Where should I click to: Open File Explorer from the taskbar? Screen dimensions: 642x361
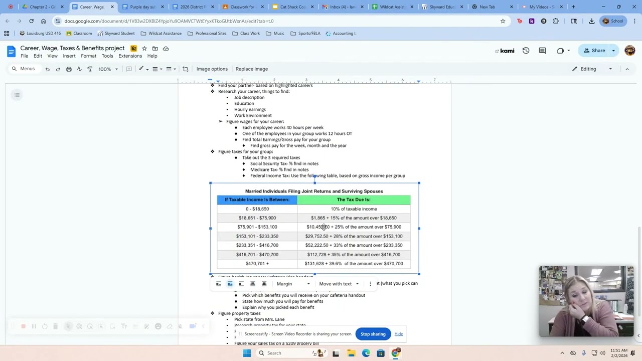351,353
